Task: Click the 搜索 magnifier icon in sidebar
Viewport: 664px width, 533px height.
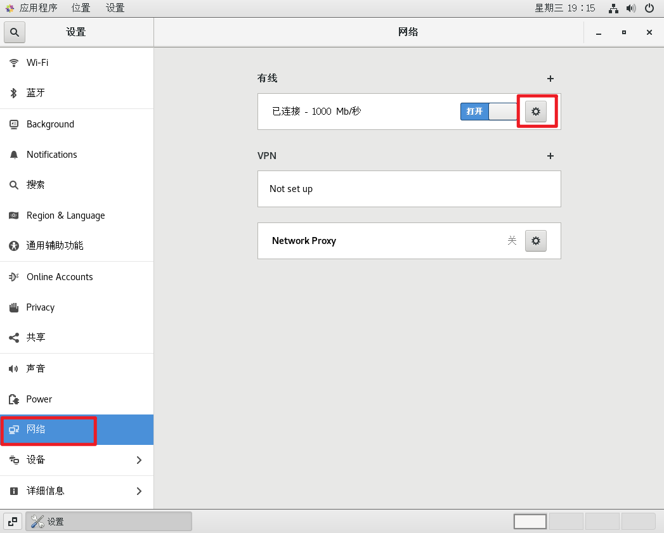Action: tap(14, 185)
